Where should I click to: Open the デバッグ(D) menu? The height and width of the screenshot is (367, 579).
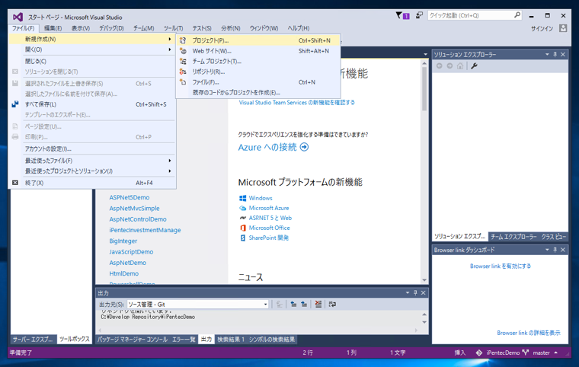tap(111, 28)
